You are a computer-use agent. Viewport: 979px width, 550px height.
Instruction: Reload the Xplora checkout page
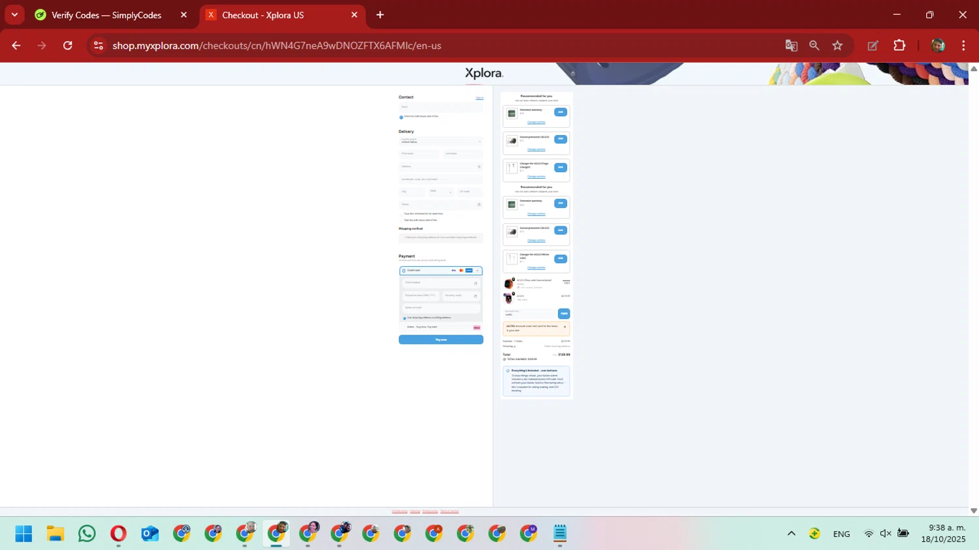click(67, 46)
